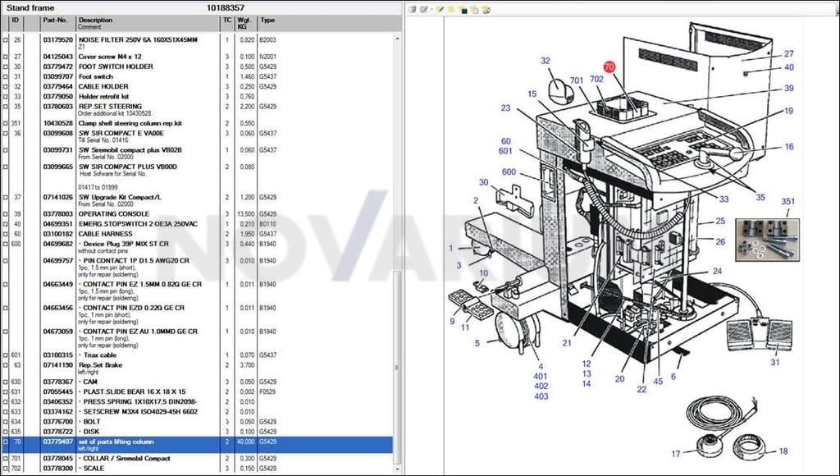Select the red highlighted callout 70 in diagram

coord(609,67)
